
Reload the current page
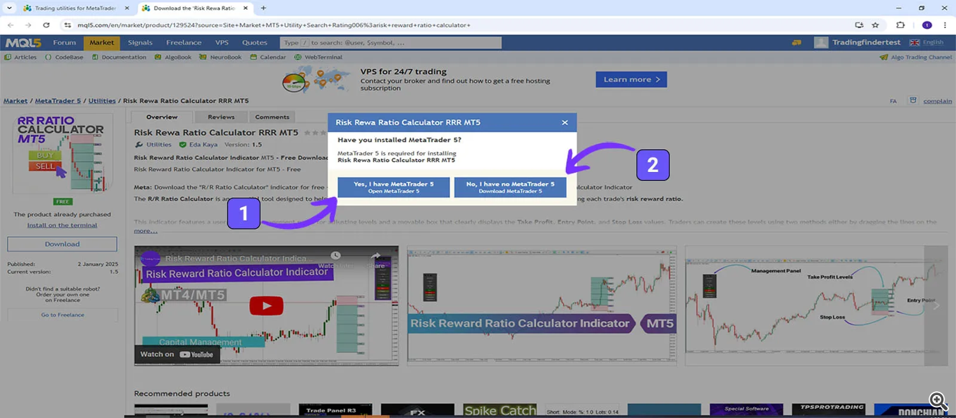pyautogui.click(x=47, y=25)
